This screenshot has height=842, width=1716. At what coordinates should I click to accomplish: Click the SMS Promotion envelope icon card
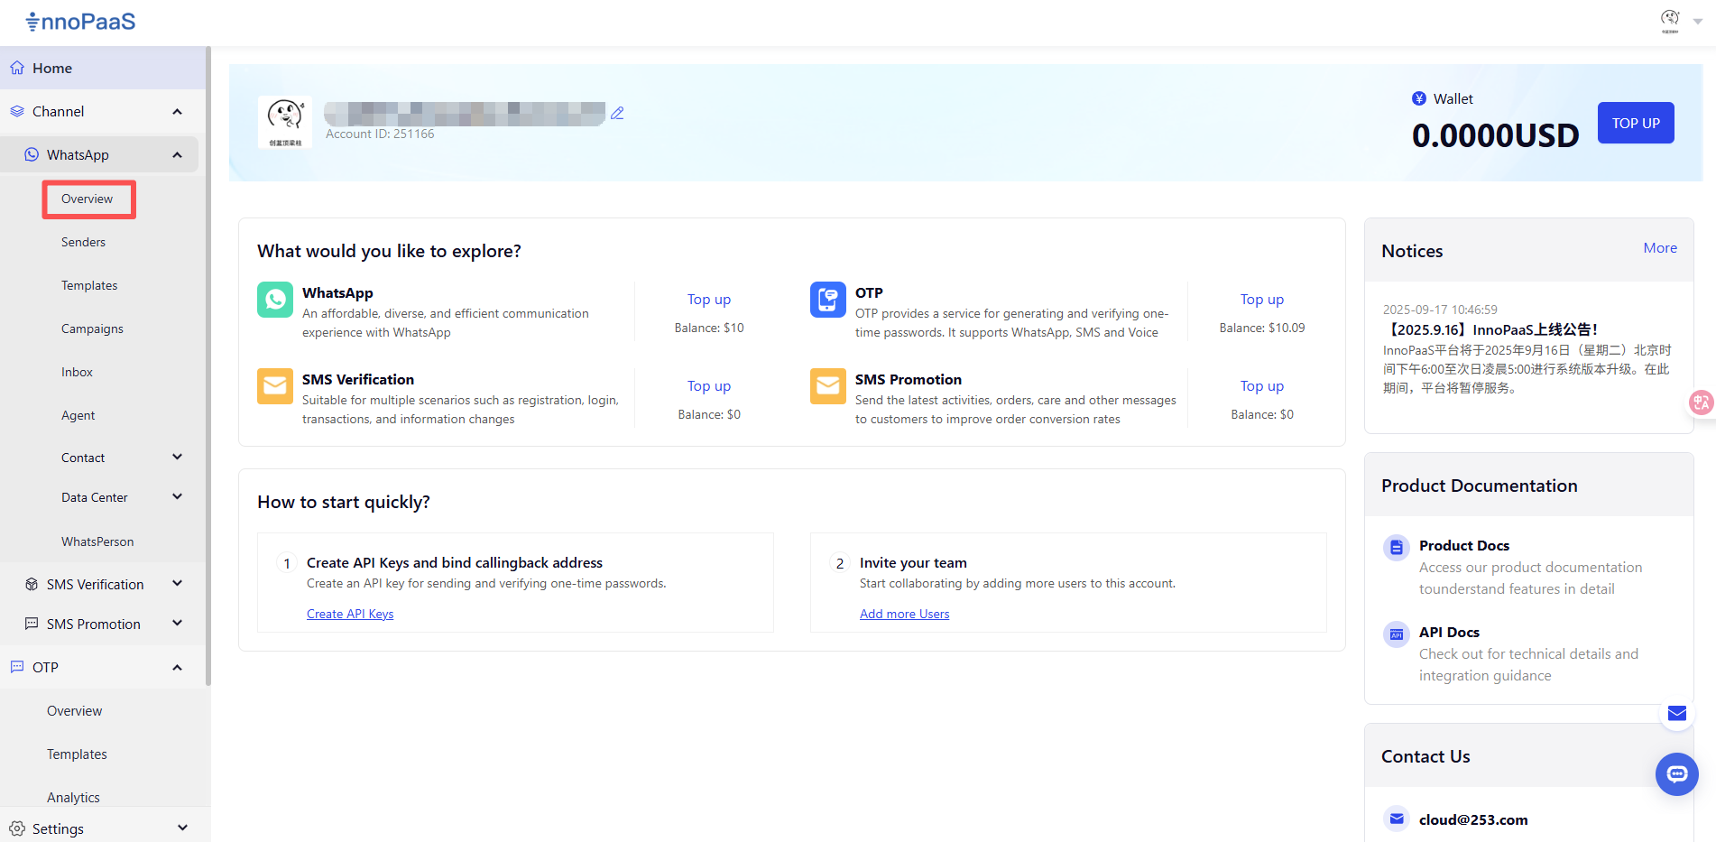[x=828, y=386]
